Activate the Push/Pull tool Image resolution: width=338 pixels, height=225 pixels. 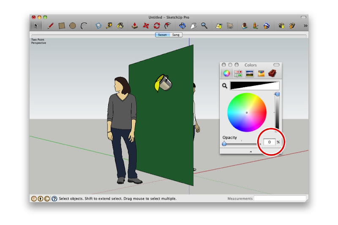pyautogui.click(x=135, y=26)
